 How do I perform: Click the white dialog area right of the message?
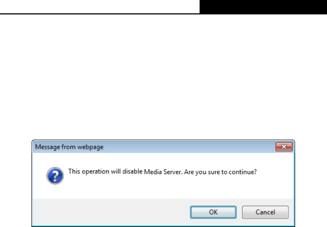pyautogui.click(x=275, y=172)
